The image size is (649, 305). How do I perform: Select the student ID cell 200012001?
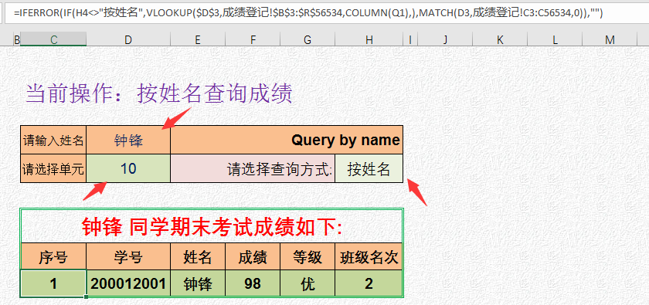[128, 283]
